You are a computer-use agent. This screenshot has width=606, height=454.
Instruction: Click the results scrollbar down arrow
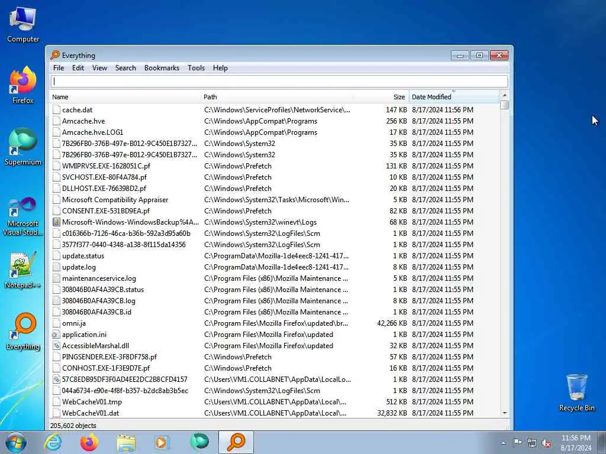click(504, 413)
